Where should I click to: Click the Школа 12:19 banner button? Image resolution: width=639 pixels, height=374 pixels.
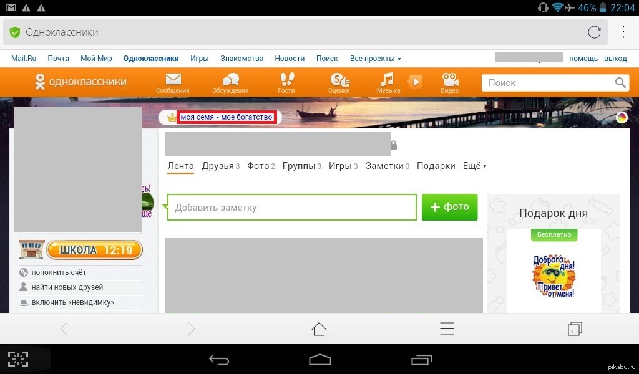(x=94, y=250)
